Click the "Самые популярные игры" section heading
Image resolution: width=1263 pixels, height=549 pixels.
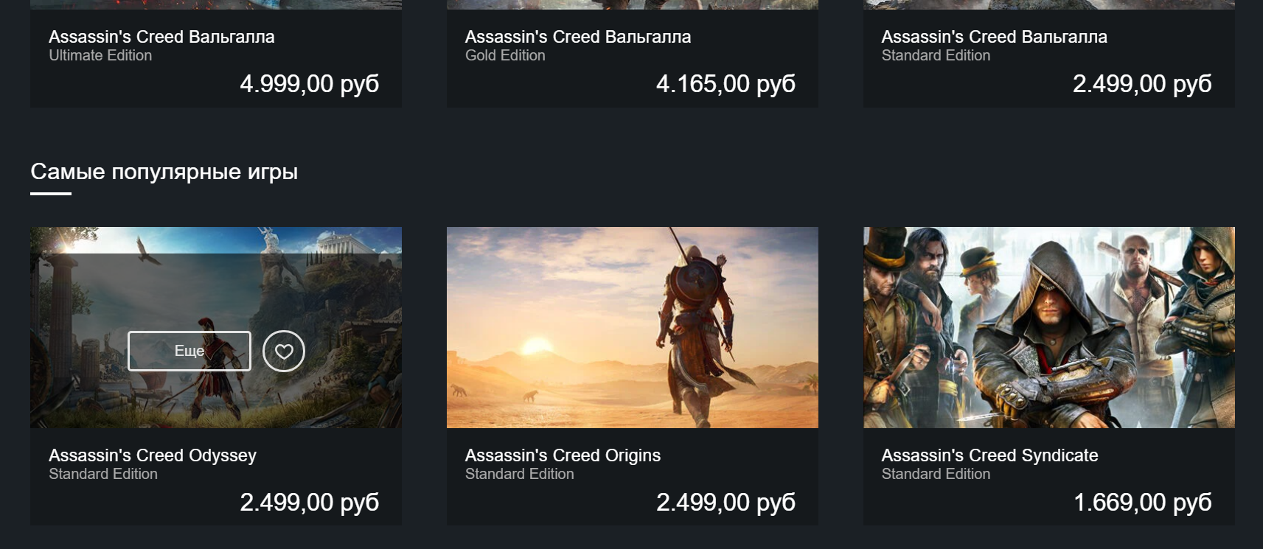(164, 172)
